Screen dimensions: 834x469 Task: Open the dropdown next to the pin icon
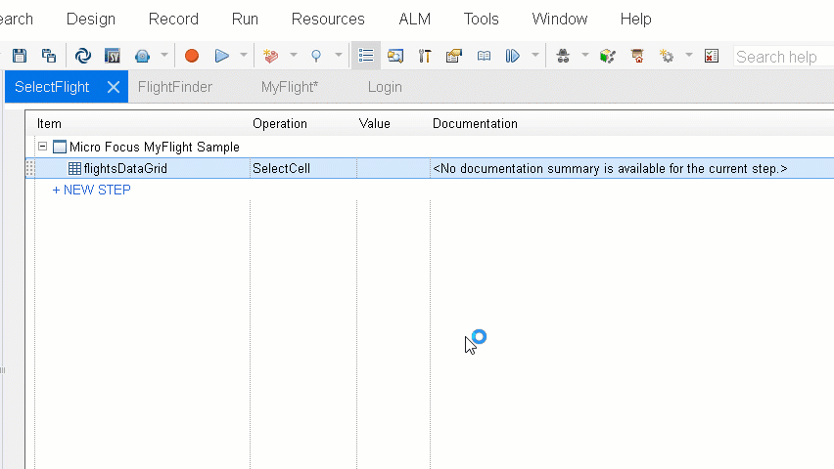[x=339, y=56]
